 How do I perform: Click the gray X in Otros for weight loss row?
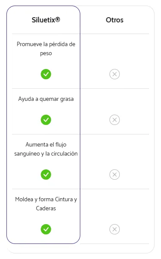pos(115,74)
